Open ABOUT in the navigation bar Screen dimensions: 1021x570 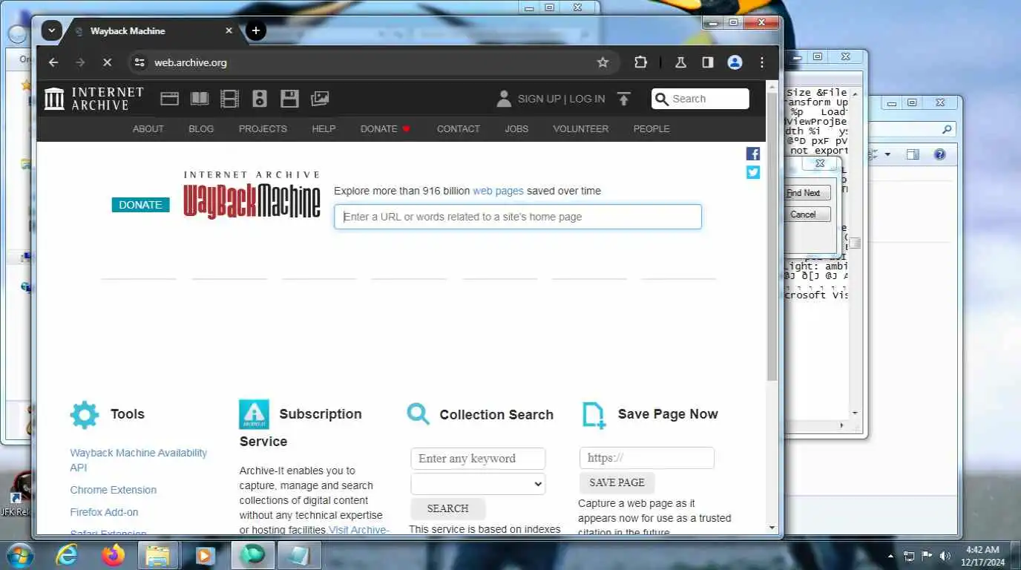[x=148, y=128]
